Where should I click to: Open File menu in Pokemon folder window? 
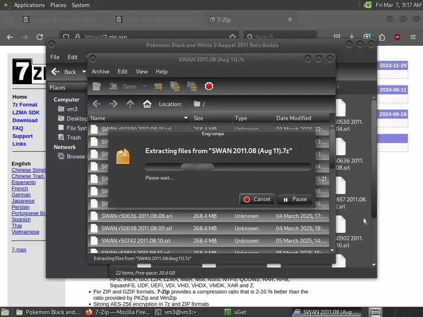(55, 57)
